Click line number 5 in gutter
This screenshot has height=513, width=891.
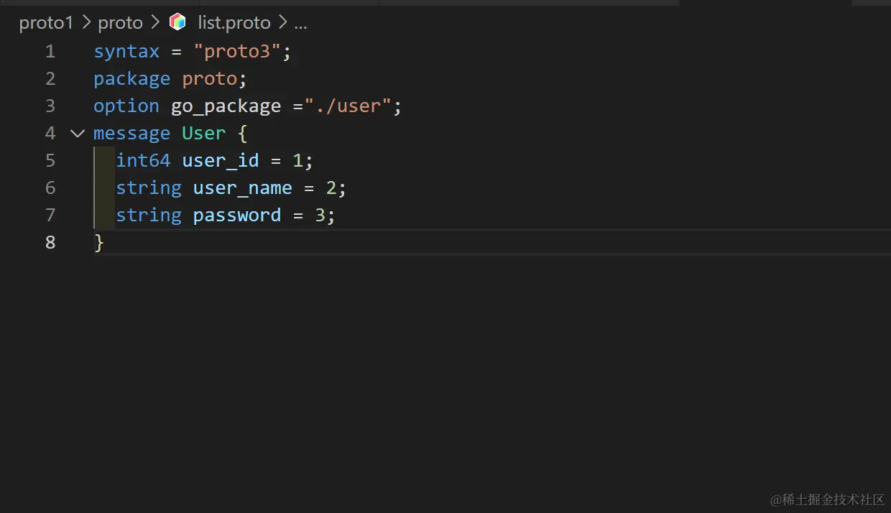point(50,160)
